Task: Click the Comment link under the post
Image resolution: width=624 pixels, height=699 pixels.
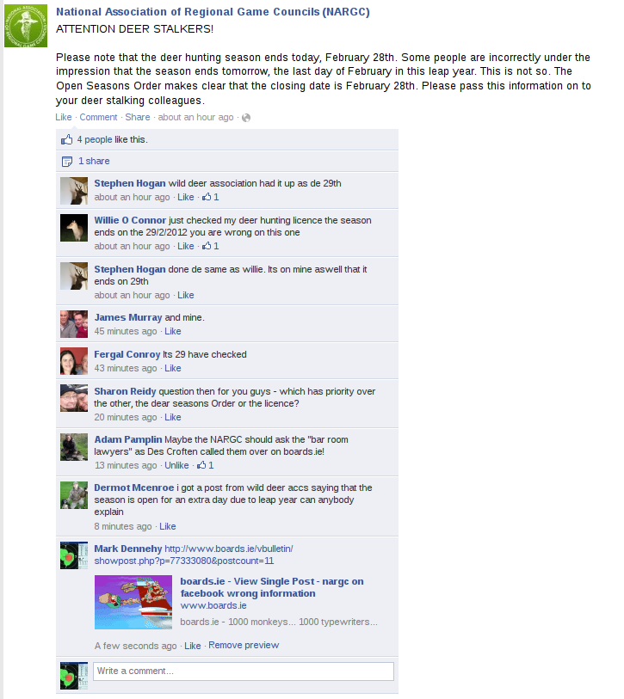Action: [x=98, y=117]
